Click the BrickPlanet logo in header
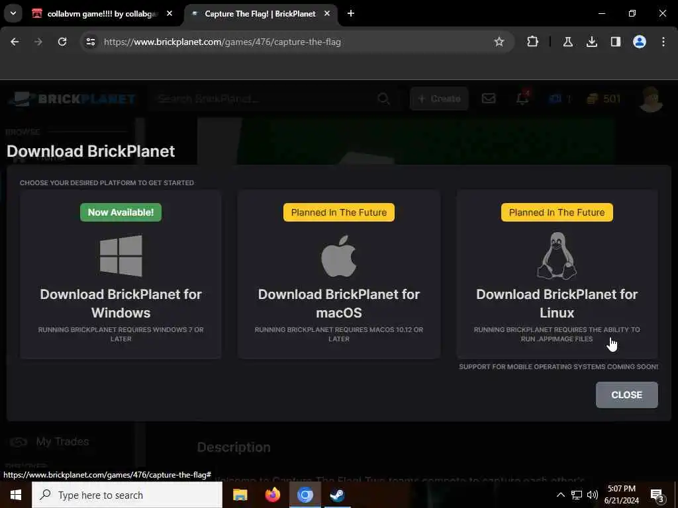The width and height of the screenshot is (678, 508). tap(73, 99)
